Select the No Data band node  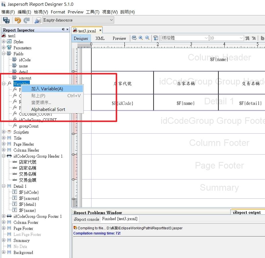pyautogui.click(x=20, y=247)
